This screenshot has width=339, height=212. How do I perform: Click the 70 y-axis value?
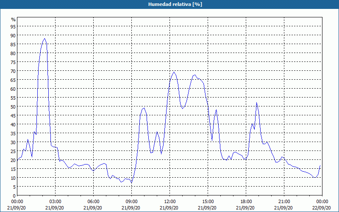coord(13,71)
